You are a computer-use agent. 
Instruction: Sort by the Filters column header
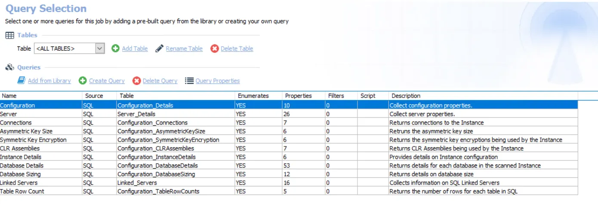341,96
